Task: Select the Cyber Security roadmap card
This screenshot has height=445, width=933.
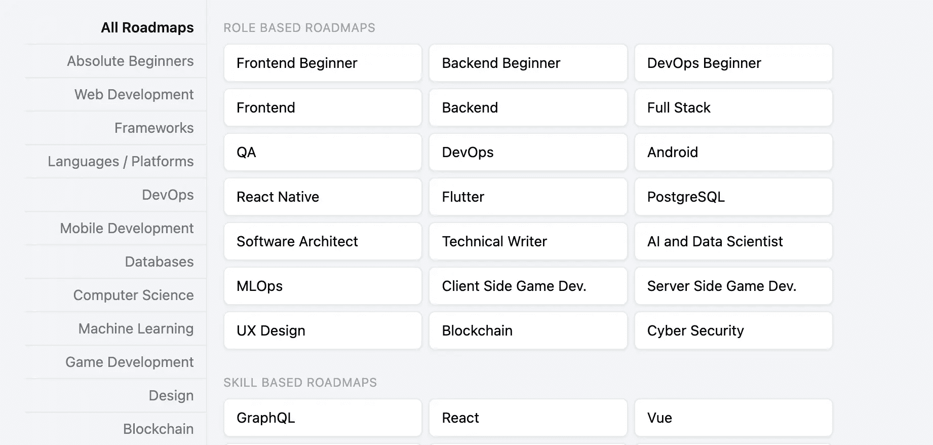Action: pos(733,330)
